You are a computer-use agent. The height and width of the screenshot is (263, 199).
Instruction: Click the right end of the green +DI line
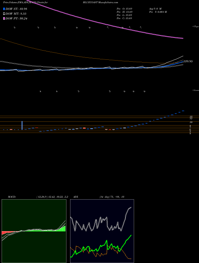pyautogui.click(x=131, y=236)
